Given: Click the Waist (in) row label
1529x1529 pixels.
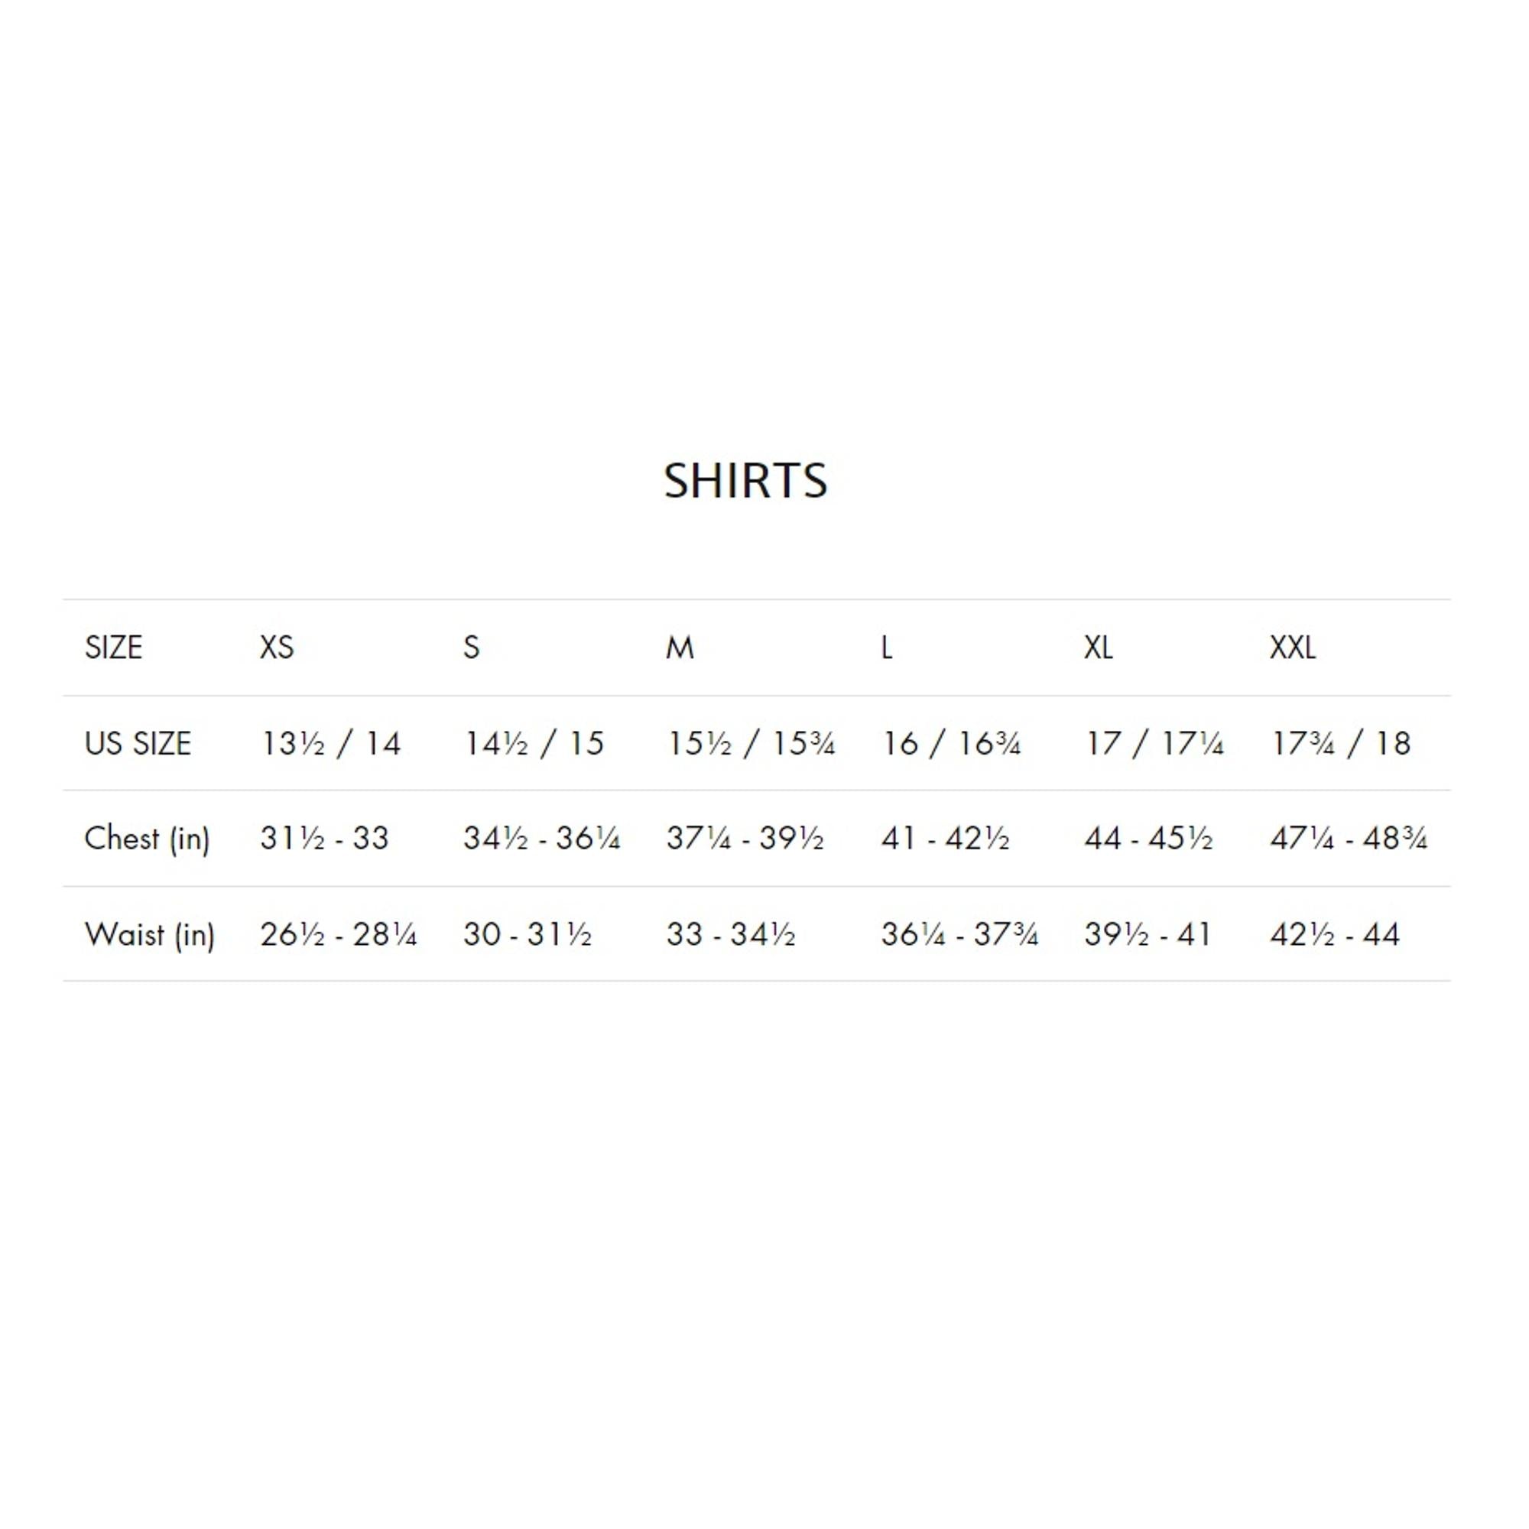Looking at the screenshot, I should click(150, 935).
